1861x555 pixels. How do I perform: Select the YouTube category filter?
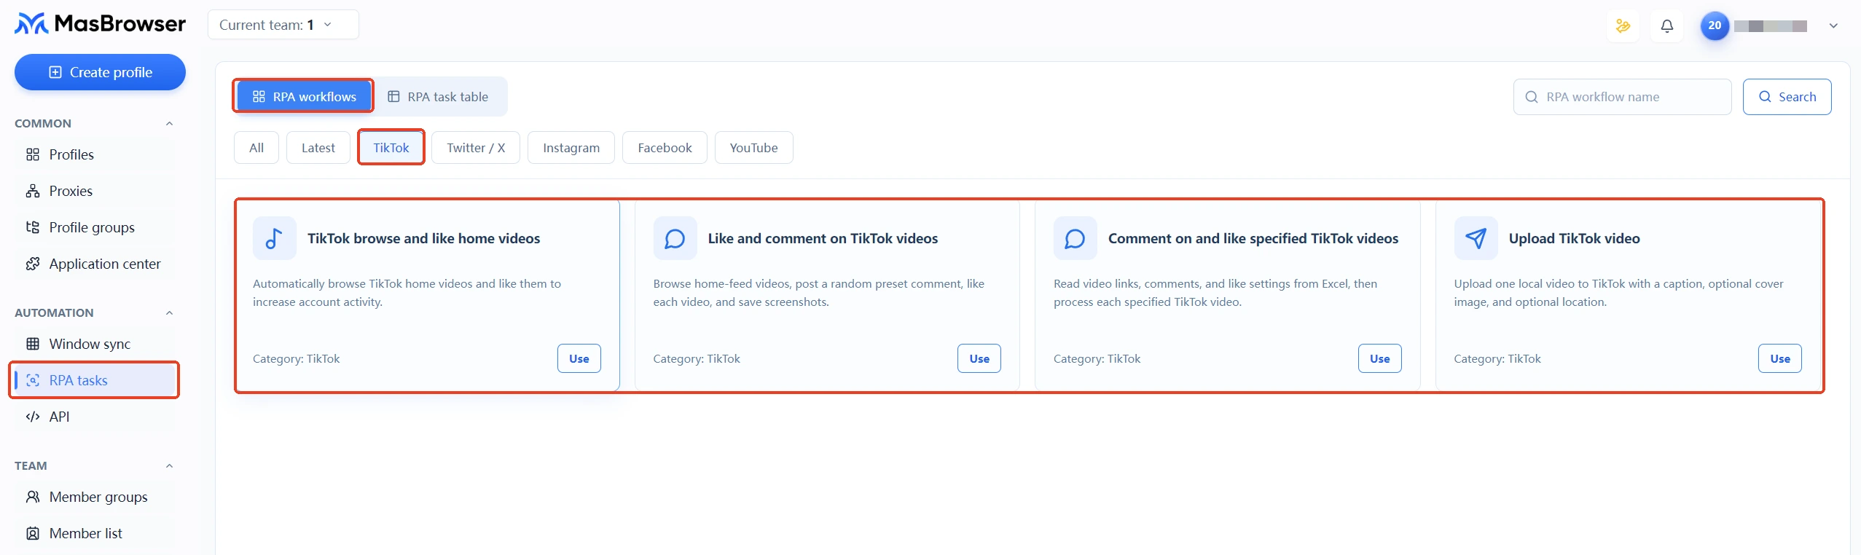754,148
